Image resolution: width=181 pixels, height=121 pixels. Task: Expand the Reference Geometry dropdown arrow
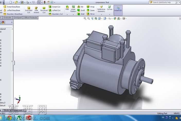pyautogui.click(x=101, y=15)
